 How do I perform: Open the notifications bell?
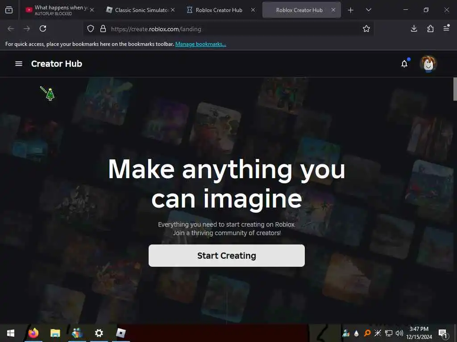coord(404,64)
